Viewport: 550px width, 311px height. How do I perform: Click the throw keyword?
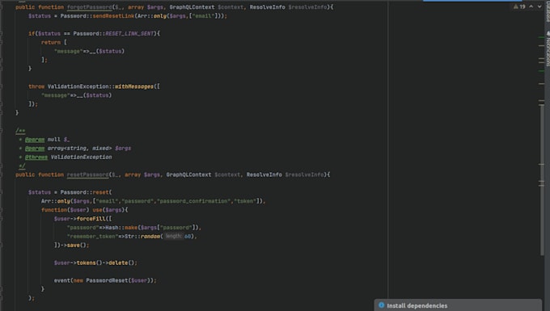[36, 86]
